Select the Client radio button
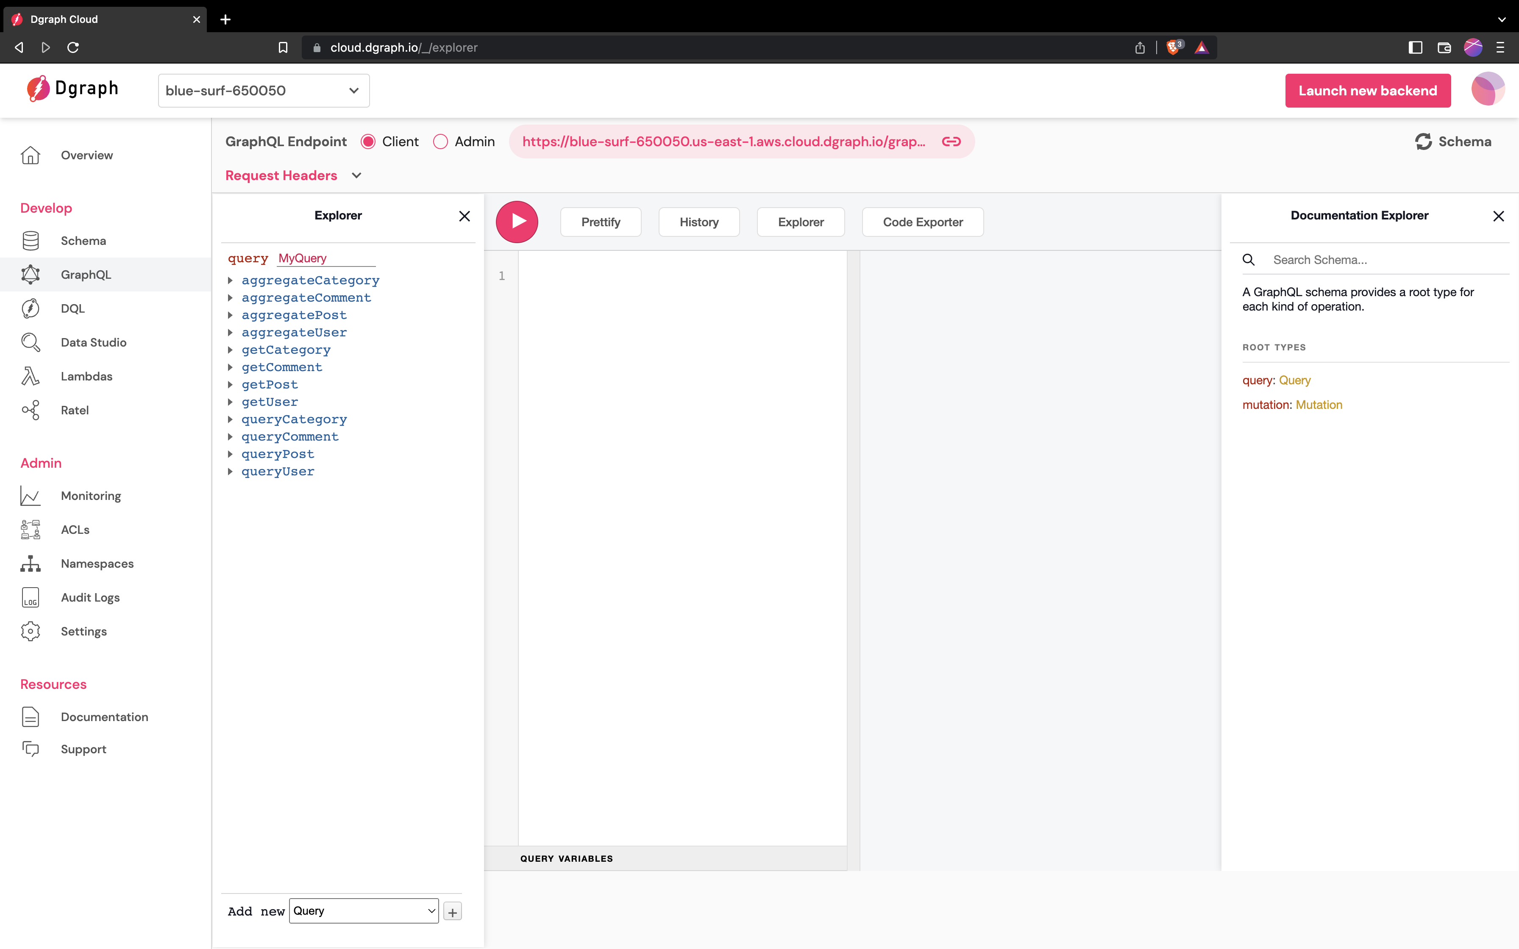The height and width of the screenshot is (949, 1519). pyautogui.click(x=368, y=142)
